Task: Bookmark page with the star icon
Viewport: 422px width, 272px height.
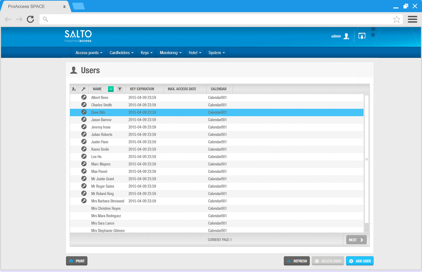Action: (x=396, y=19)
